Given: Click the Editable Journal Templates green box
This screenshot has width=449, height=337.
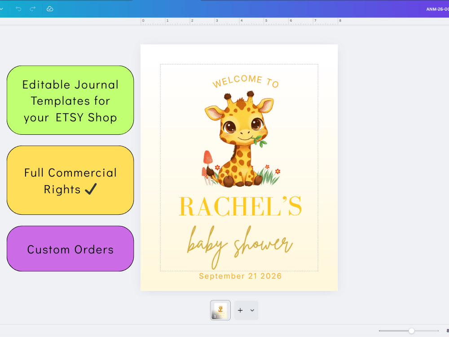Looking at the screenshot, I should coord(70,100).
